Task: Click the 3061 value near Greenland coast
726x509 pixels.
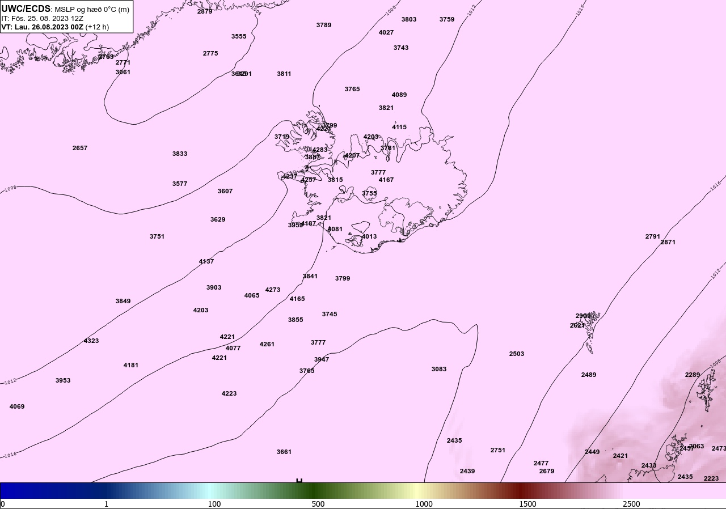Action: tap(123, 72)
